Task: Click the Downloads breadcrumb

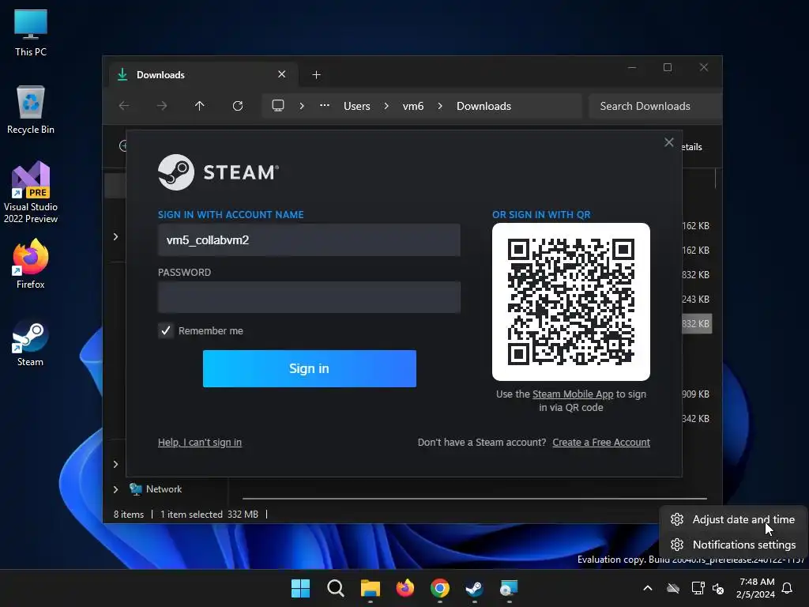Action: (x=484, y=106)
